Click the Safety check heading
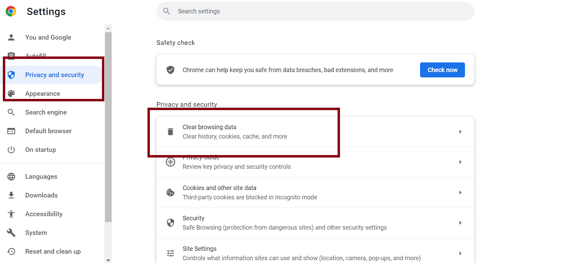The width and height of the screenshot is (575, 263). (176, 43)
